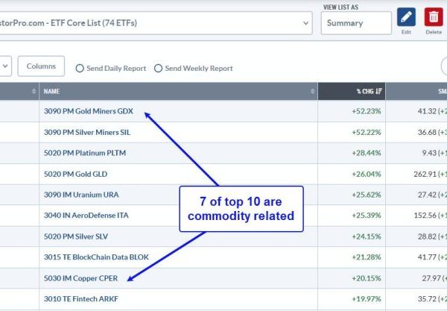
Task: Click sort arrows left of NAME column
Action: pos(34,92)
